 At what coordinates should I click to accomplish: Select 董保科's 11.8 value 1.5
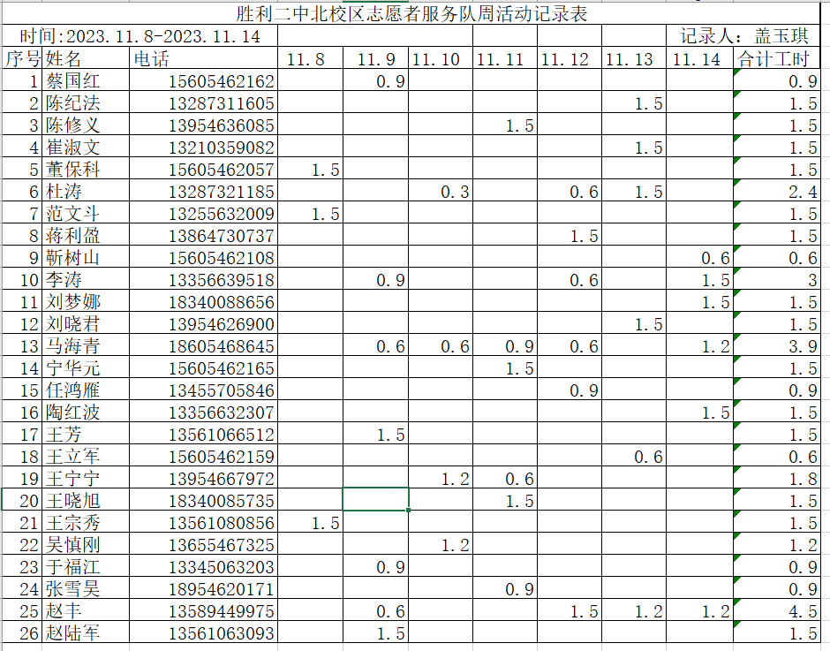pos(310,169)
